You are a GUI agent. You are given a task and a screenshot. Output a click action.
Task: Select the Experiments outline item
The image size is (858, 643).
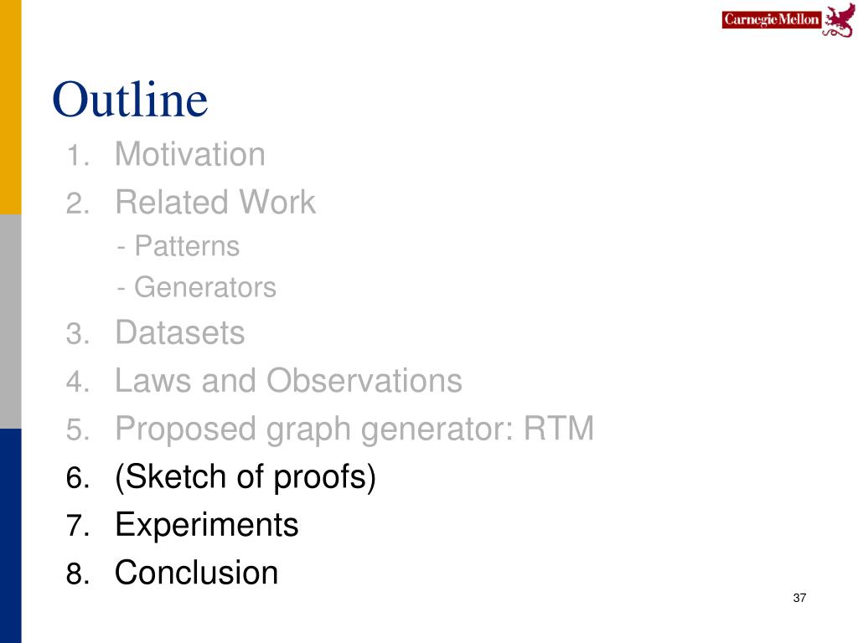pyautogui.click(x=207, y=526)
